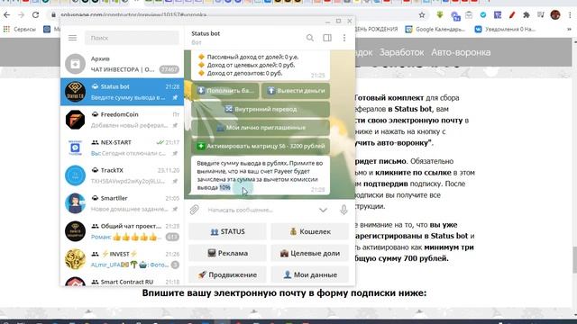
Task: Record a voice message with the microphone icon
Action: coord(343,210)
